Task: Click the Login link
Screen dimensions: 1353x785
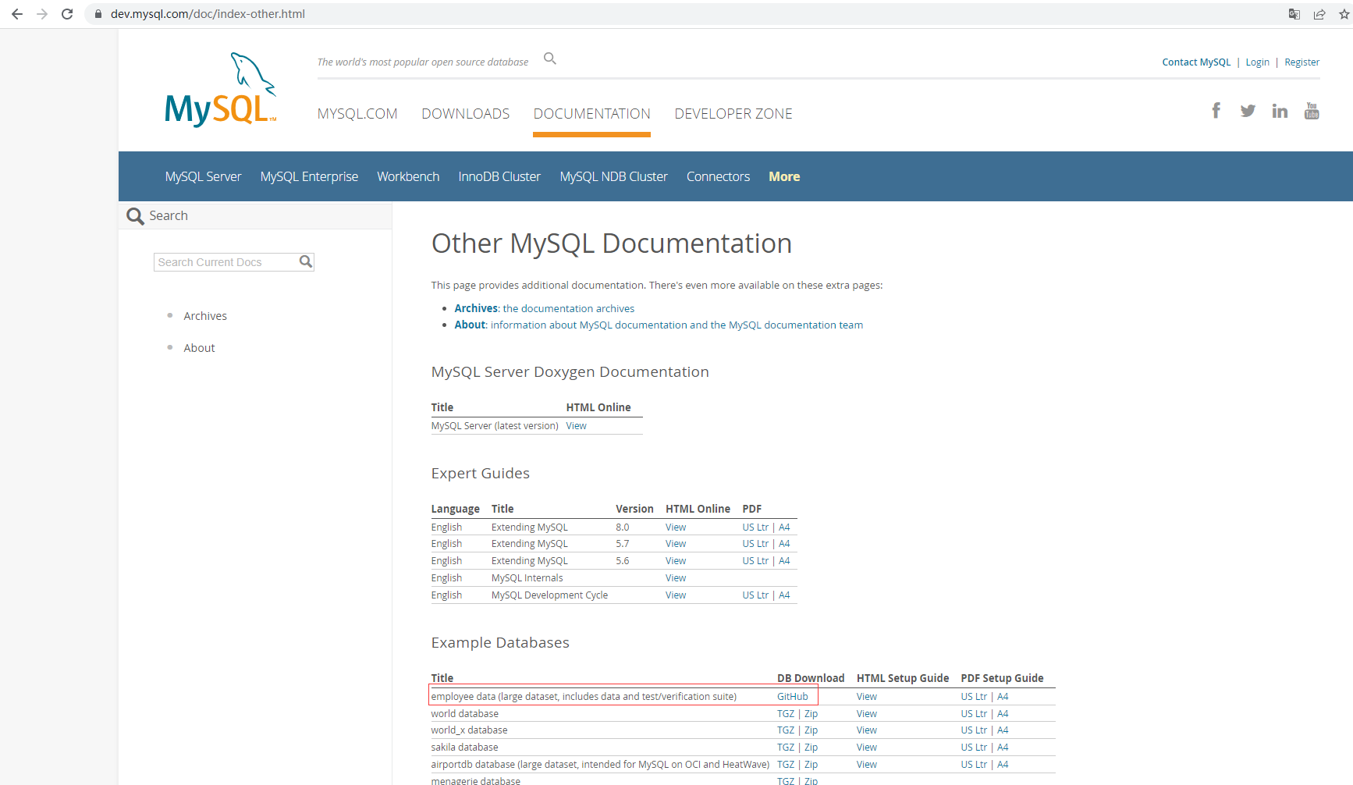Action: pyautogui.click(x=1258, y=62)
